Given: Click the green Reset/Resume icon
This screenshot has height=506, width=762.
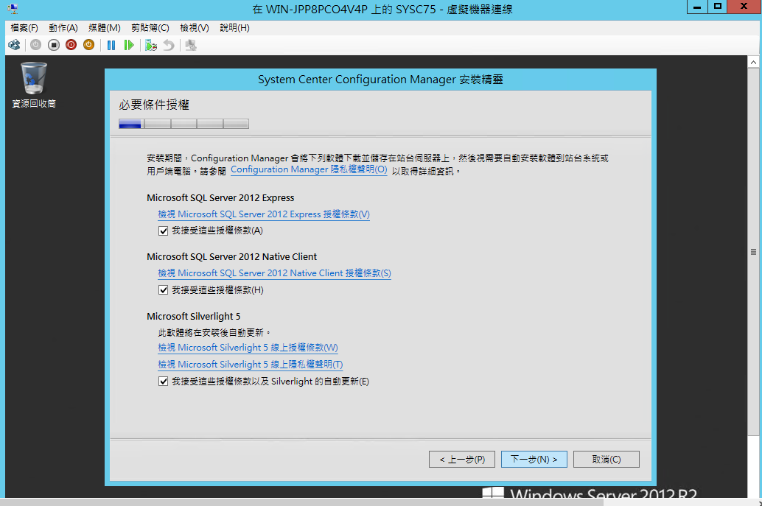Looking at the screenshot, I should tap(129, 45).
